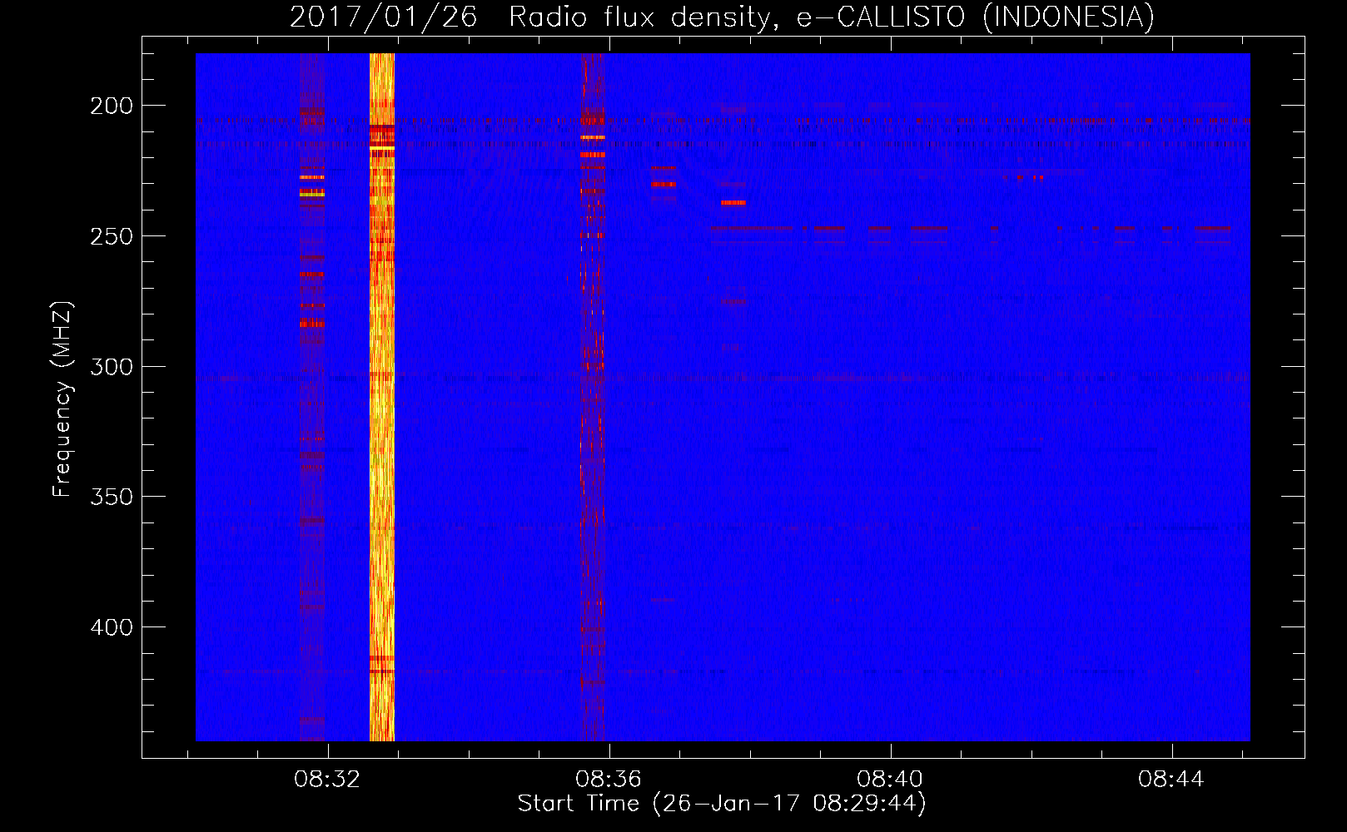Click the red vertical burst near 08:36
Screen dimensions: 1347x832
point(593,397)
